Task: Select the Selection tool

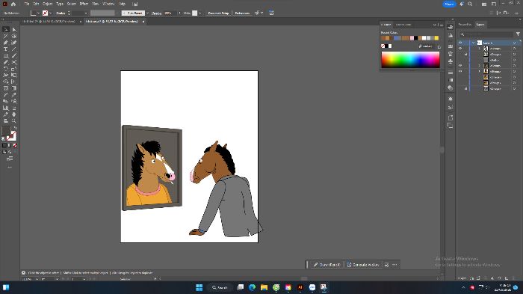Action: (x=6, y=29)
